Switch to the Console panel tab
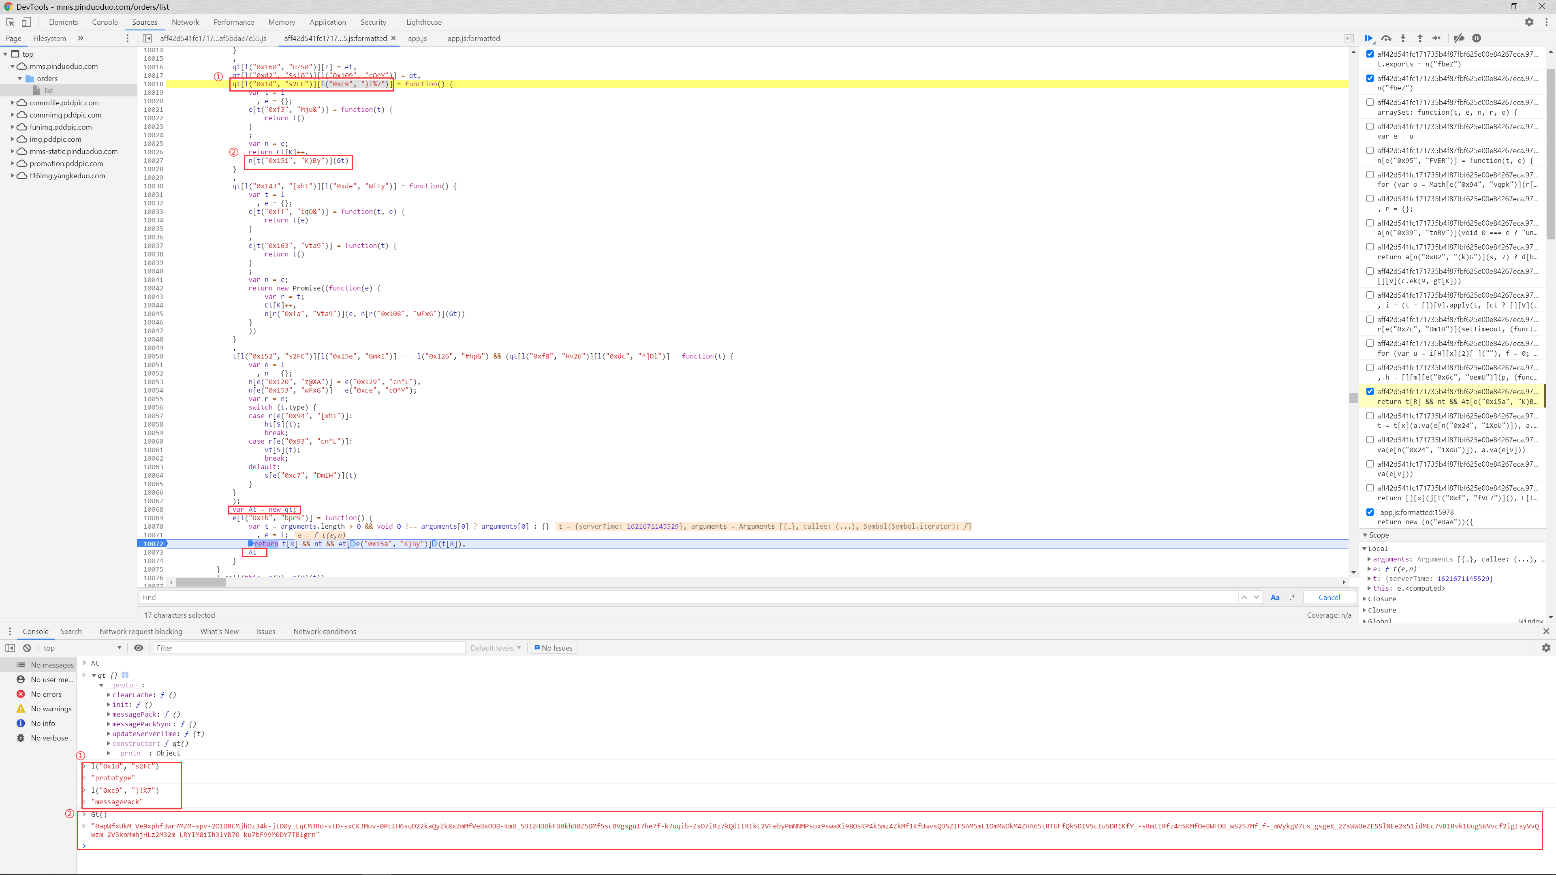This screenshot has width=1556, height=875. point(105,22)
